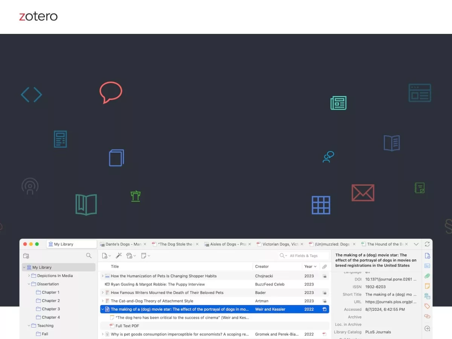Click the collections search magnifier icon
The width and height of the screenshot is (452, 339).
(x=89, y=256)
